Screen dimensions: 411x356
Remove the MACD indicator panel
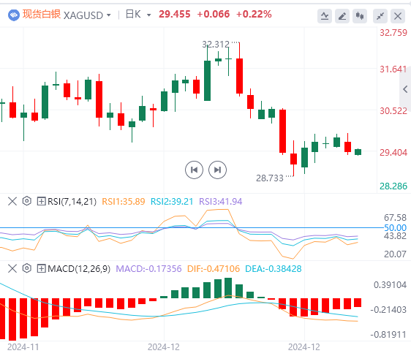point(12,268)
